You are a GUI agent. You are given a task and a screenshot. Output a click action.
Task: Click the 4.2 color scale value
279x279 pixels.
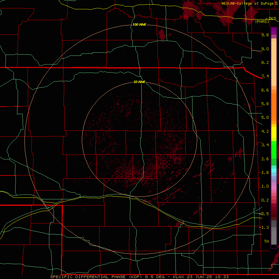click(265, 131)
